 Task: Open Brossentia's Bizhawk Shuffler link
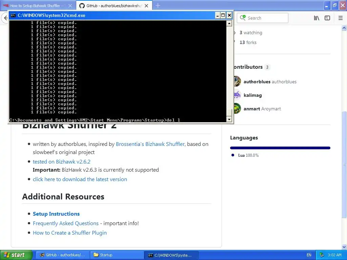coord(150,144)
